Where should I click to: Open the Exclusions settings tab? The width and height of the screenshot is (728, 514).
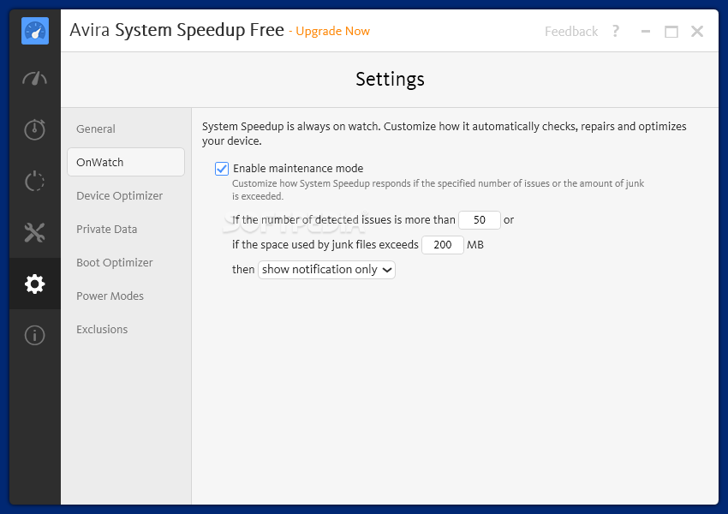point(102,330)
